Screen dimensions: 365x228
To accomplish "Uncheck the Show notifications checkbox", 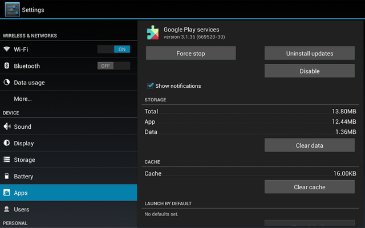I will (151, 85).
